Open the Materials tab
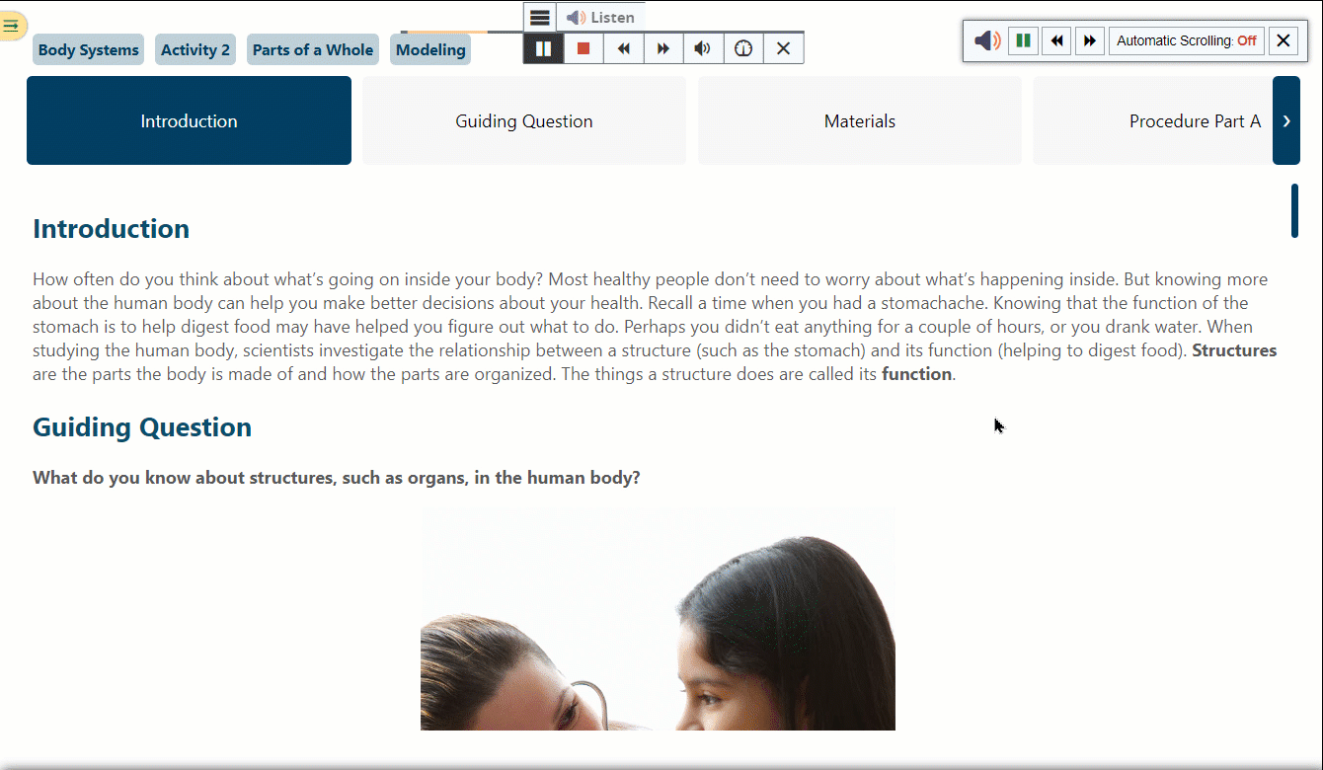 pos(859,121)
